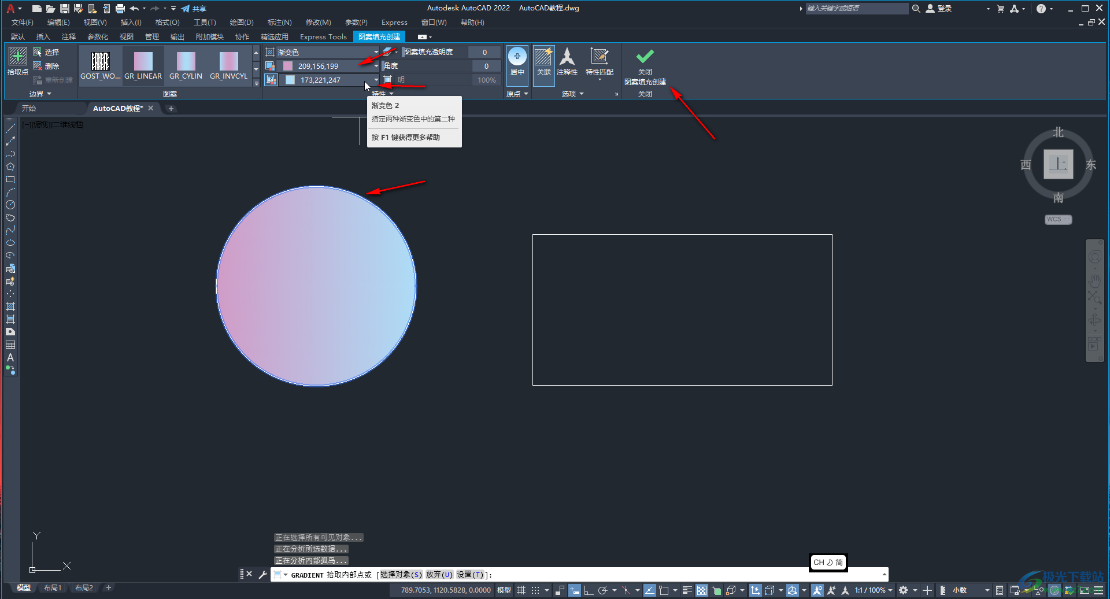Click Close Hatch Creation green checkmark

click(645, 57)
